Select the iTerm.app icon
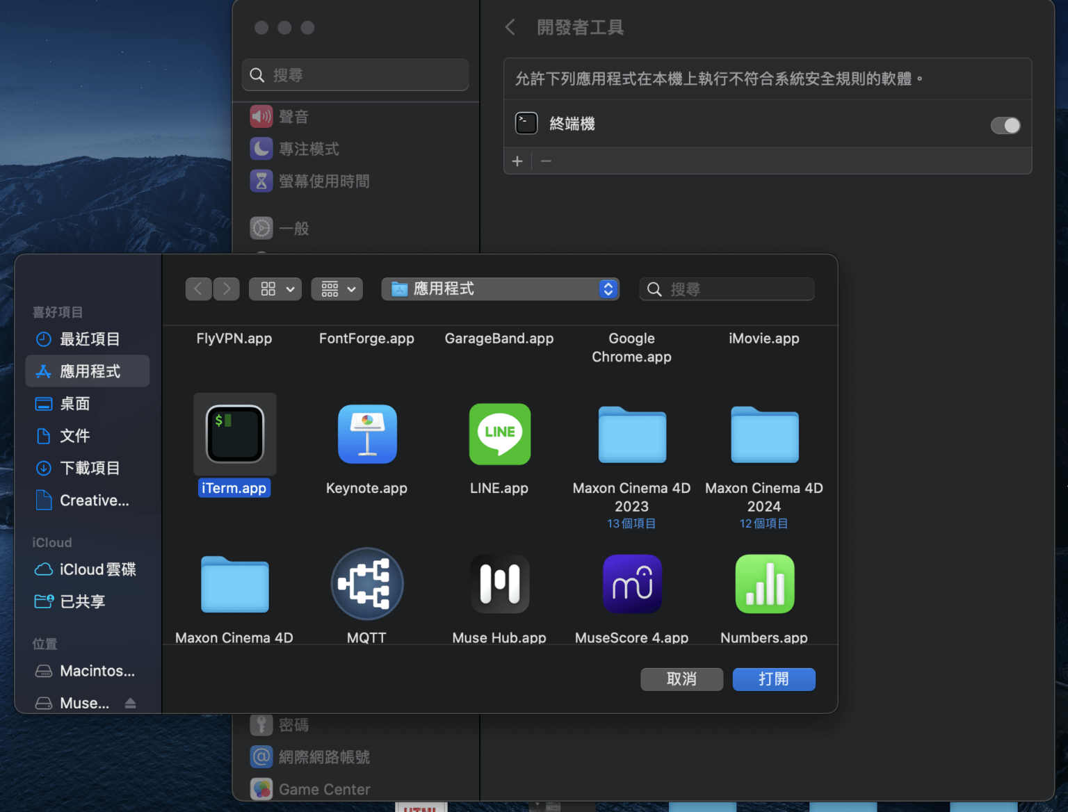This screenshot has height=812, width=1068. (234, 435)
